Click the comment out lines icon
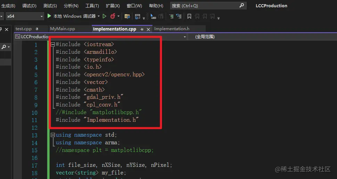 [171, 16]
